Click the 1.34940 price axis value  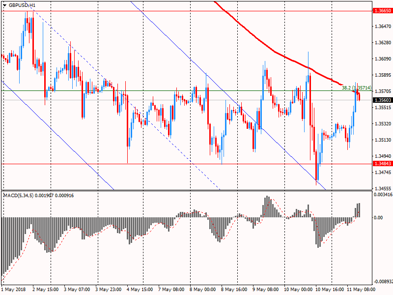pyautogui.click(x=383, y=156)
